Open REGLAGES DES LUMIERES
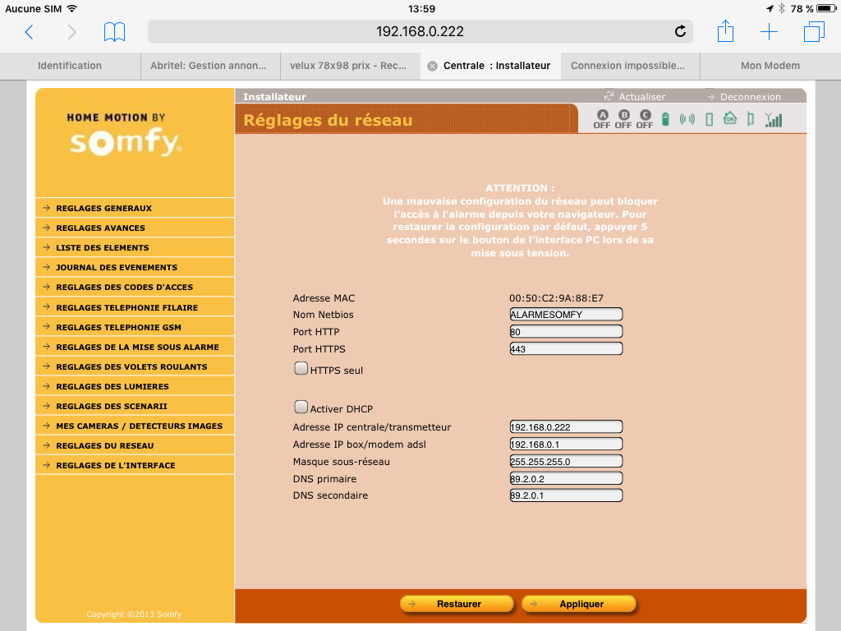The width and height of the screenshot is (841, 631). pos(135,387)
